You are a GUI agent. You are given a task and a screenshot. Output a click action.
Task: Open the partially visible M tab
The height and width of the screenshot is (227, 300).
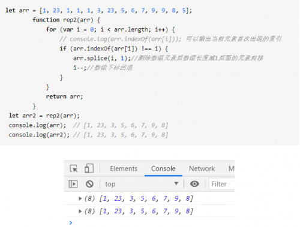pos(231,169)
